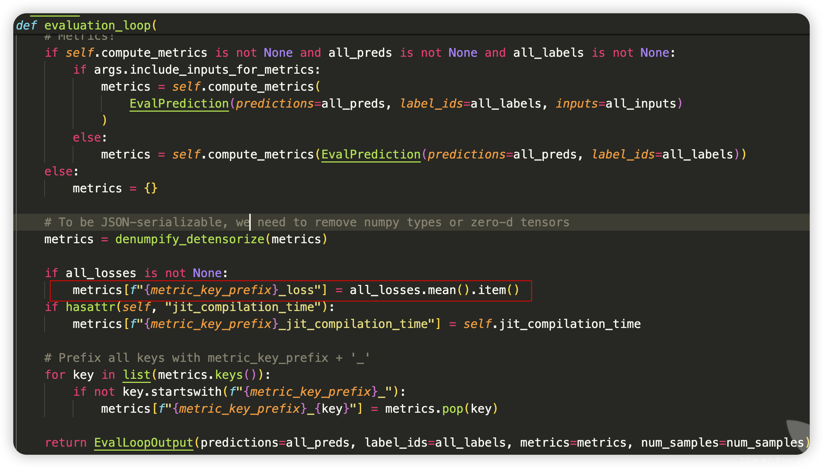The image size is (823, 468).
Task: Click num_samples=num_samples argument in return line
Action: (x=722, y=443)
